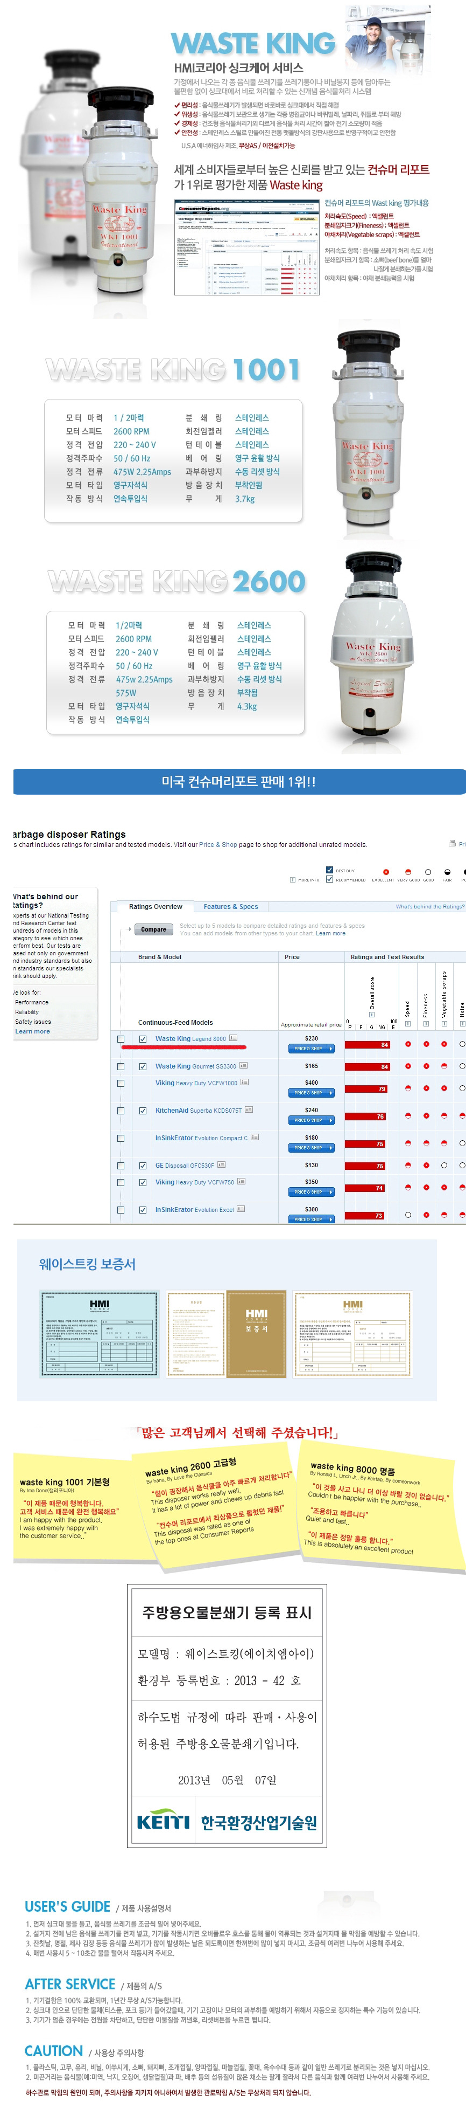Screen dimensions: 466x2102
Task: Open info icon beside InSinkErator Evolution Excel
Action: pos(241,1209)
